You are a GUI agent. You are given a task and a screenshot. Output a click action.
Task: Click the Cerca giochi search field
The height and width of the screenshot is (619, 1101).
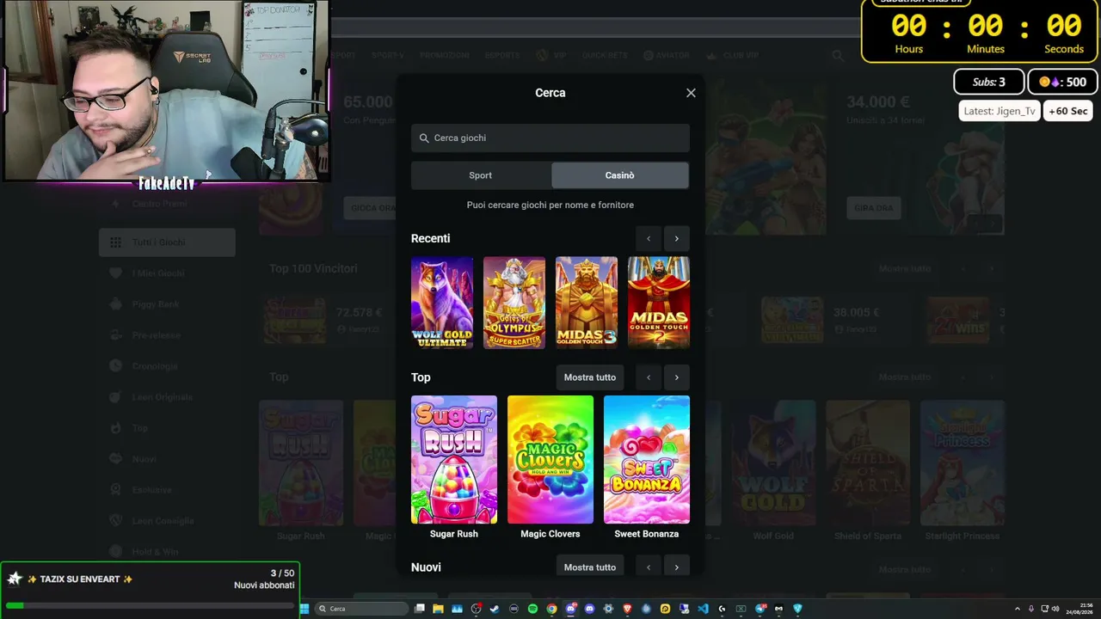click(550, 138)
